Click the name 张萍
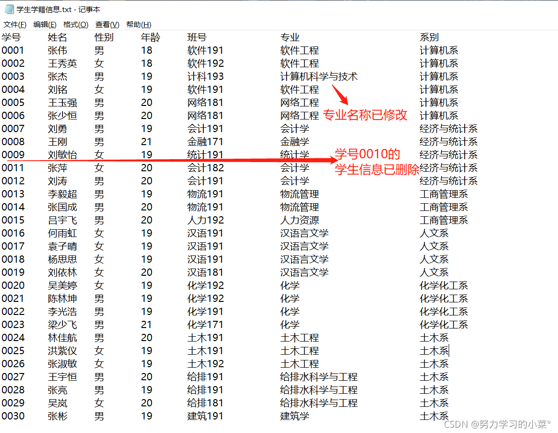 (58, 168)
